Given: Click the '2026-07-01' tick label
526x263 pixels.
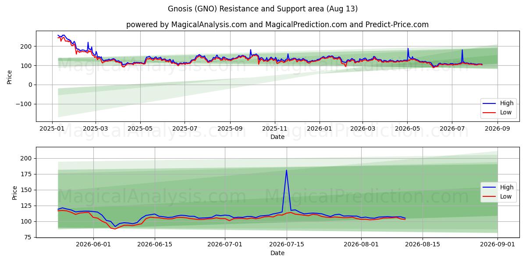Looking at the screenshot, I should (x=225, y=245).
